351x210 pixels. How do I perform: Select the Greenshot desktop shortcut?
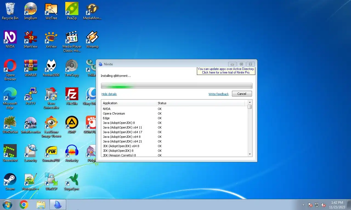coord(10,153)
